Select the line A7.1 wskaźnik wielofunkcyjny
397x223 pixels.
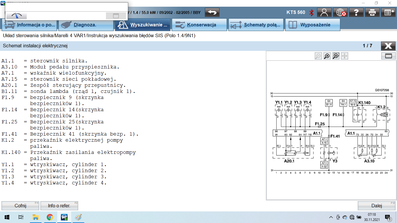(x=54, y=73)
